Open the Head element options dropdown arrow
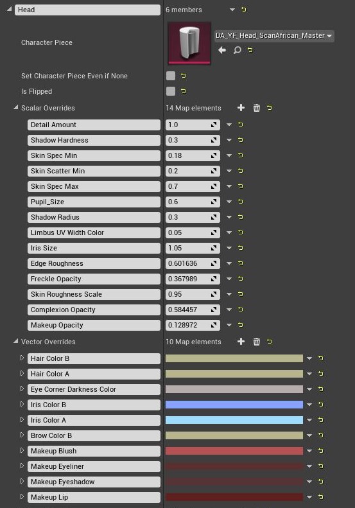The image size is (355, 508). tap(232, 10)
